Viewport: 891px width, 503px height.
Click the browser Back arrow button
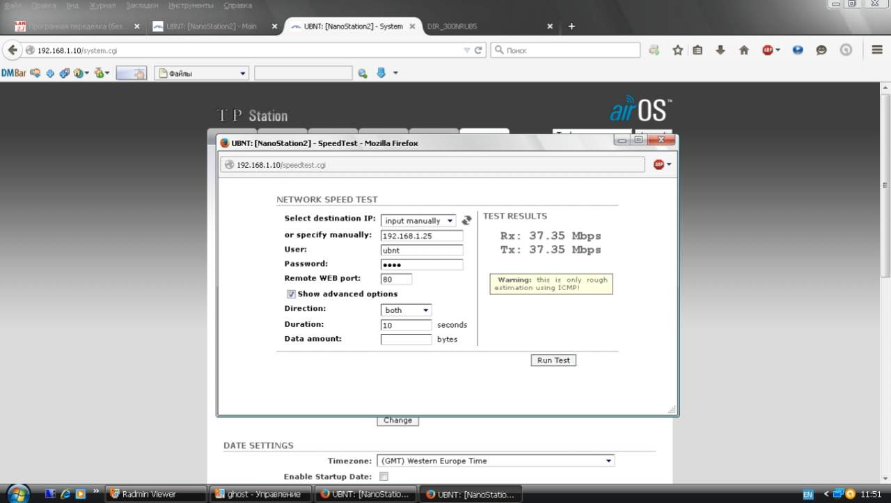click(13, 50)
